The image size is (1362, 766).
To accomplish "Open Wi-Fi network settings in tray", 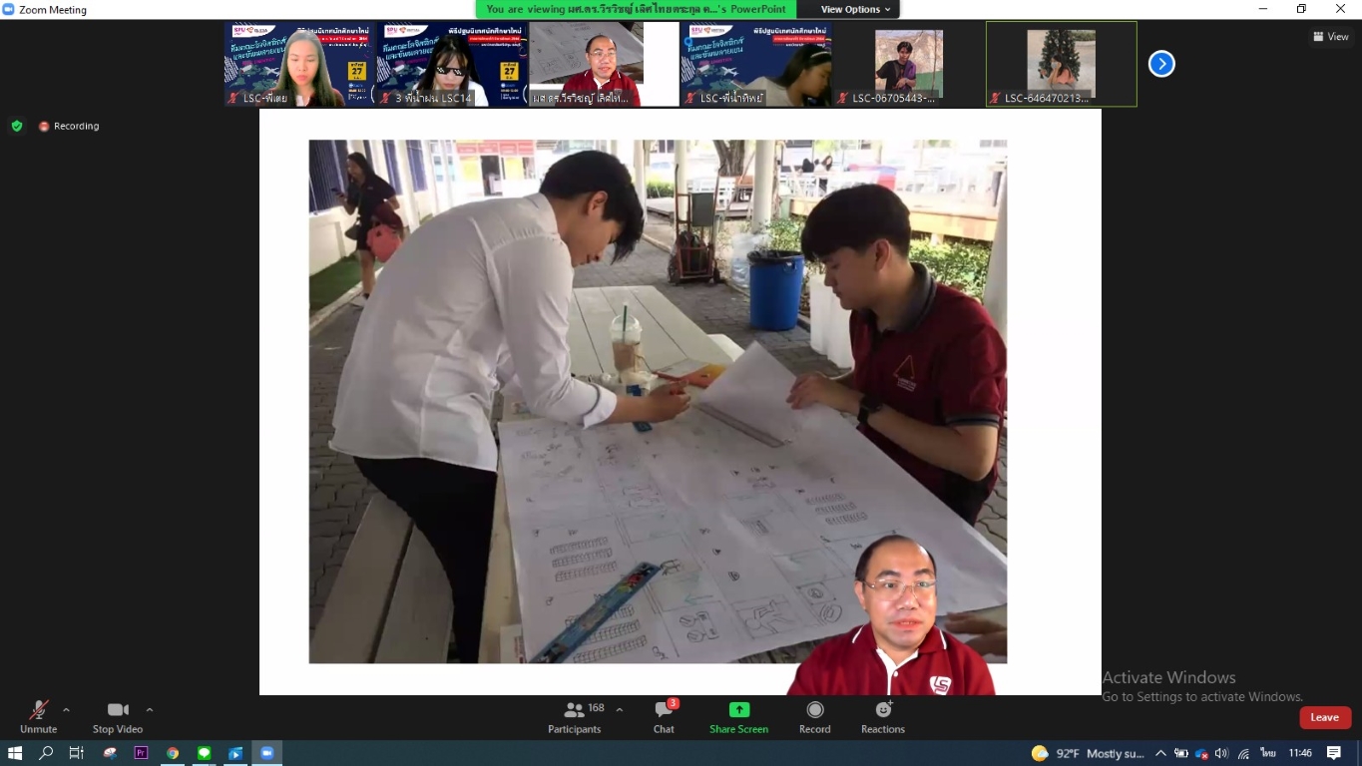I will [1244, 753].
